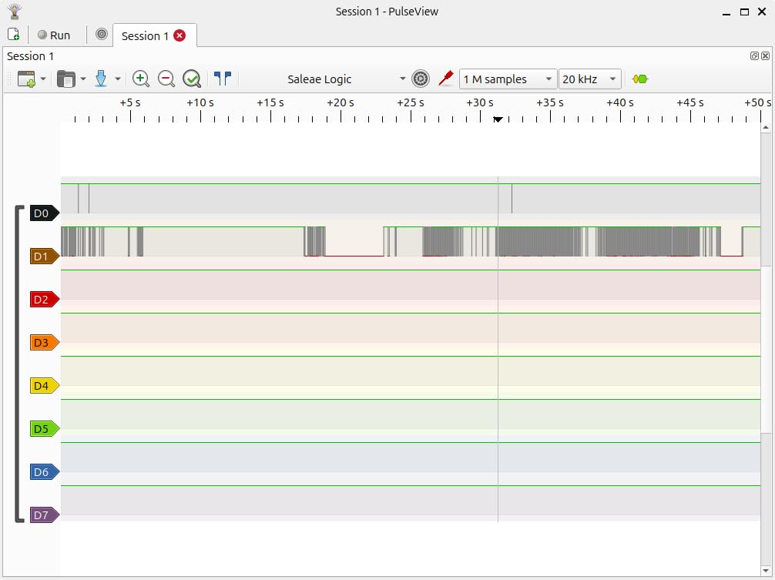Expand the Open file dropdown arrow
The image size is (775, 580).
[x=83, y=79]
